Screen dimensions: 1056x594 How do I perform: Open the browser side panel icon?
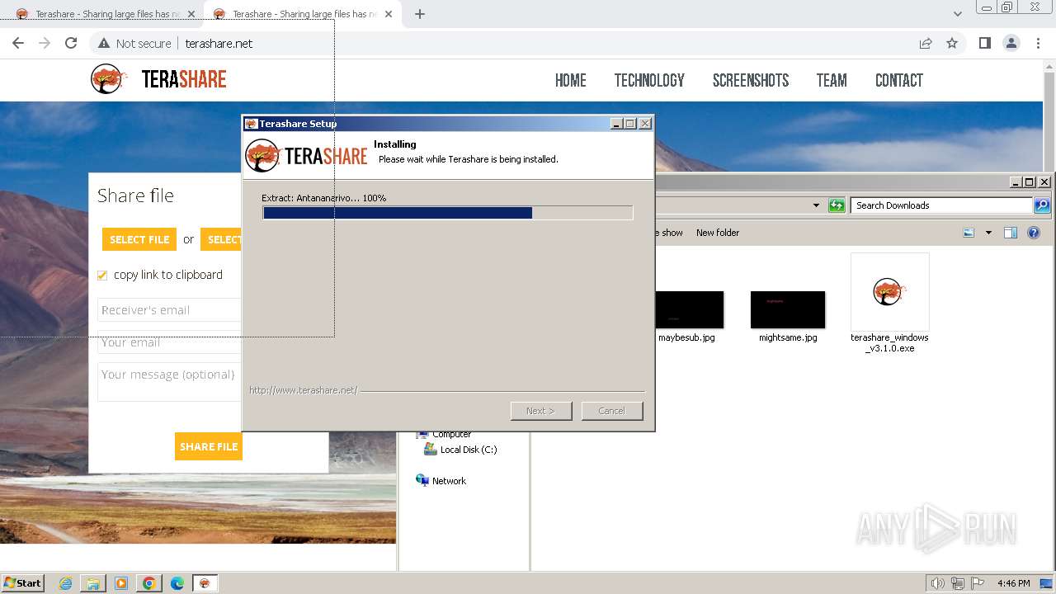tap(984, 43)
